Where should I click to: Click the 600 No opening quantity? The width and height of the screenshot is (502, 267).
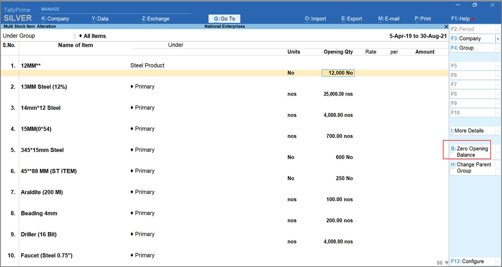click(344, 157)
